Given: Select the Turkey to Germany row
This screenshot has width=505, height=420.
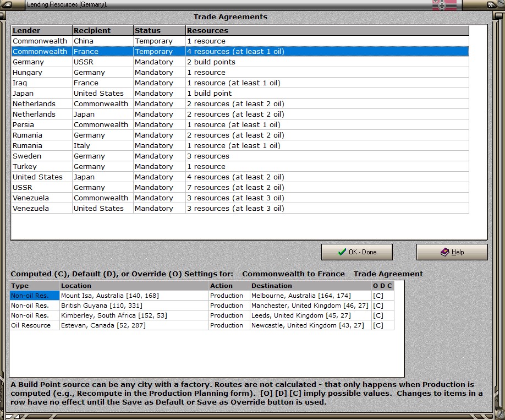Looking at the screenshot, I should pyautogui.click(x=240, y=167).
